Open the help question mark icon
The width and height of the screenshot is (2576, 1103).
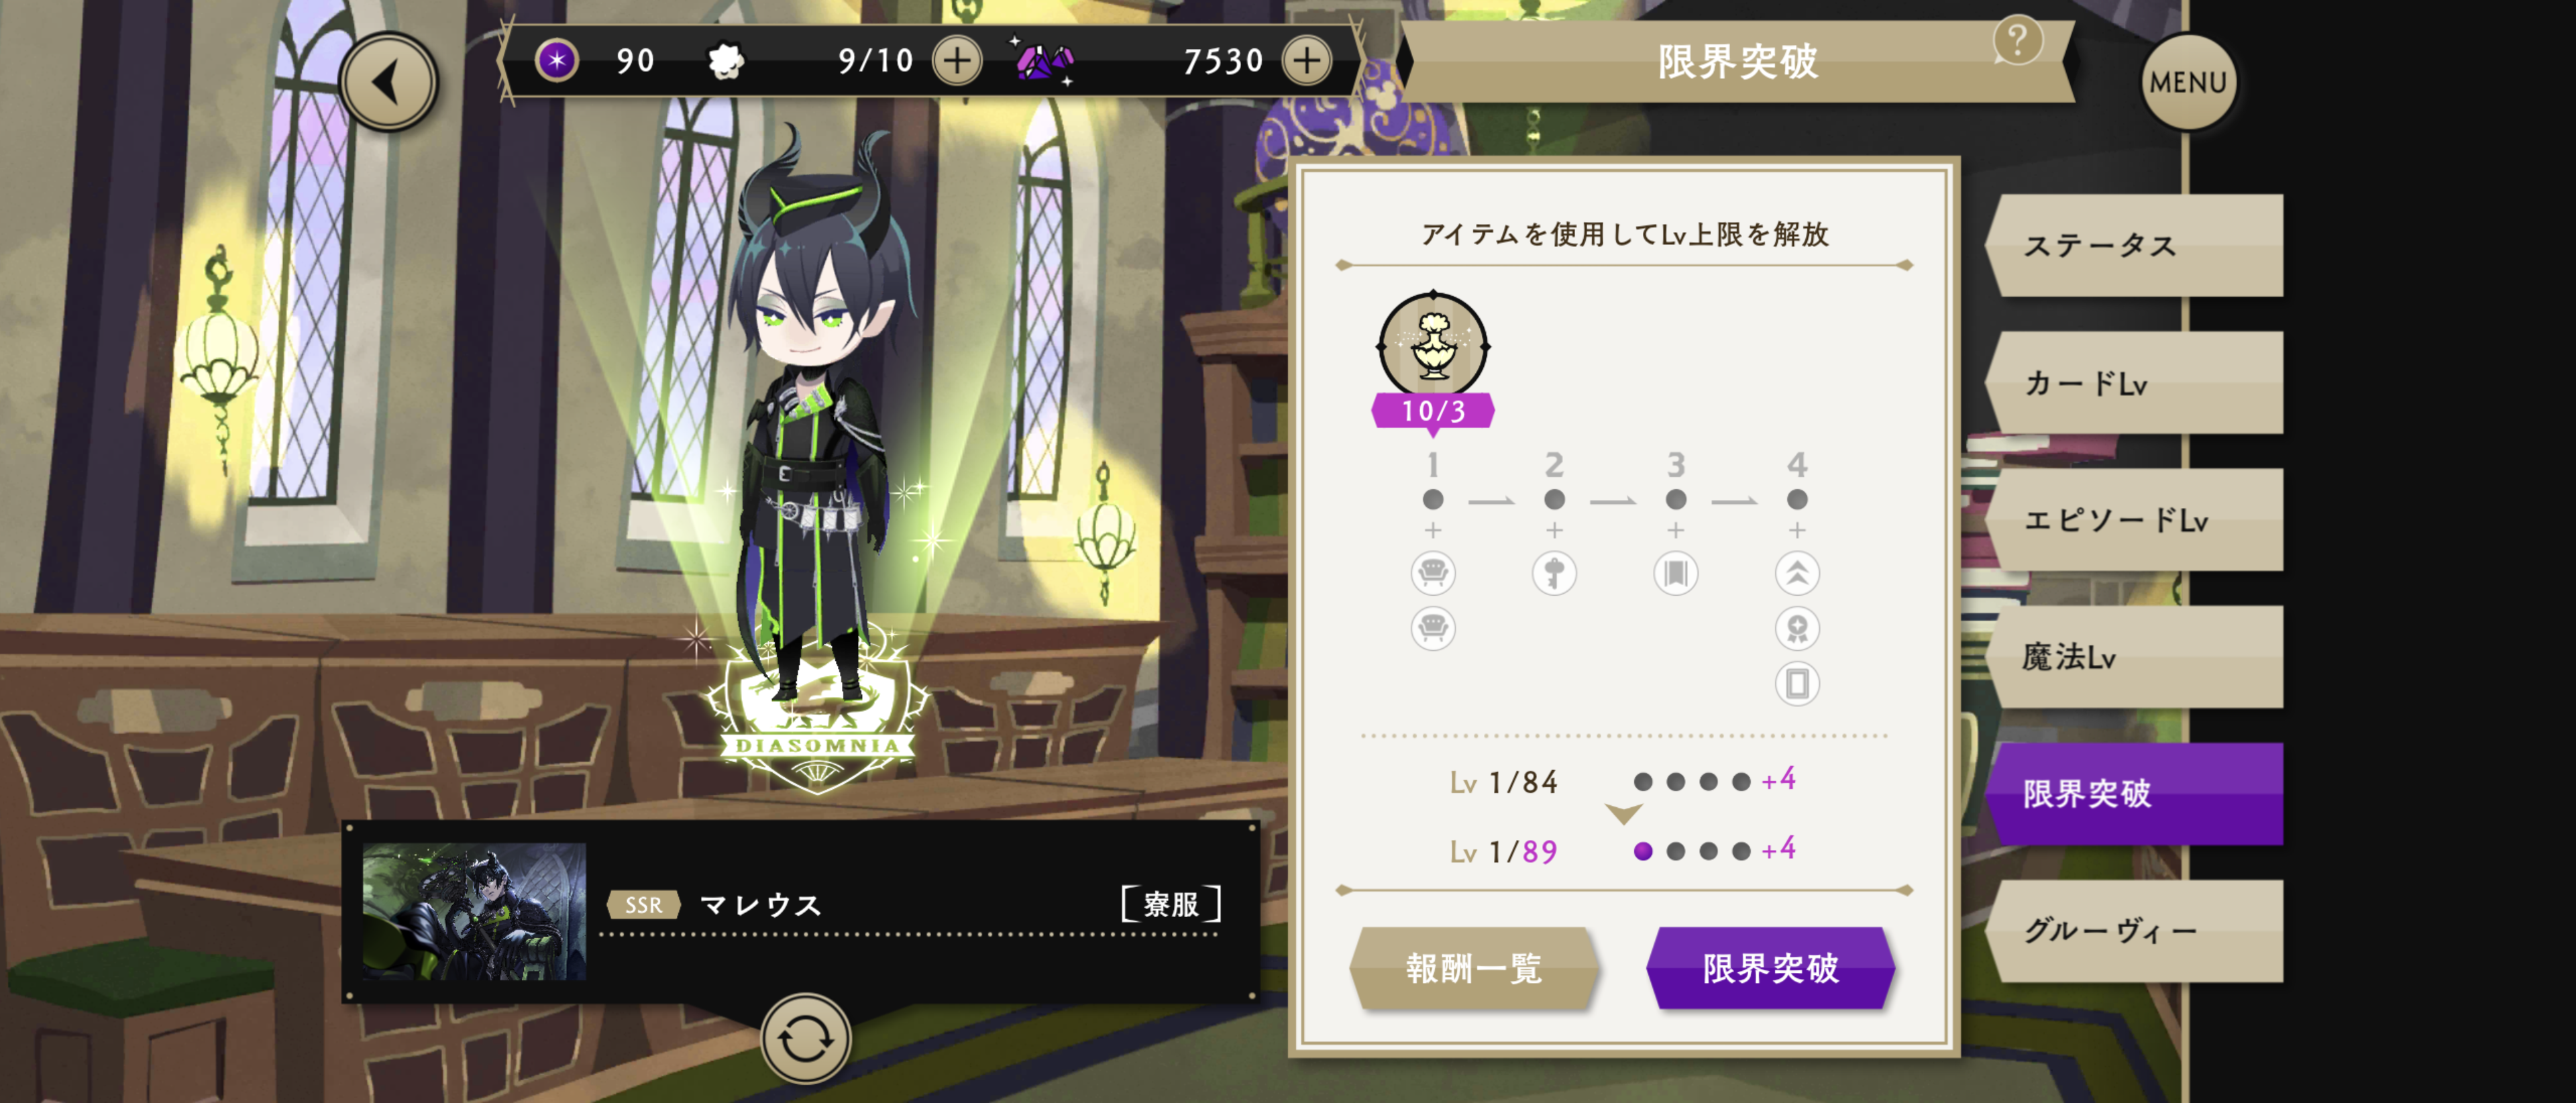(2017, 41)
